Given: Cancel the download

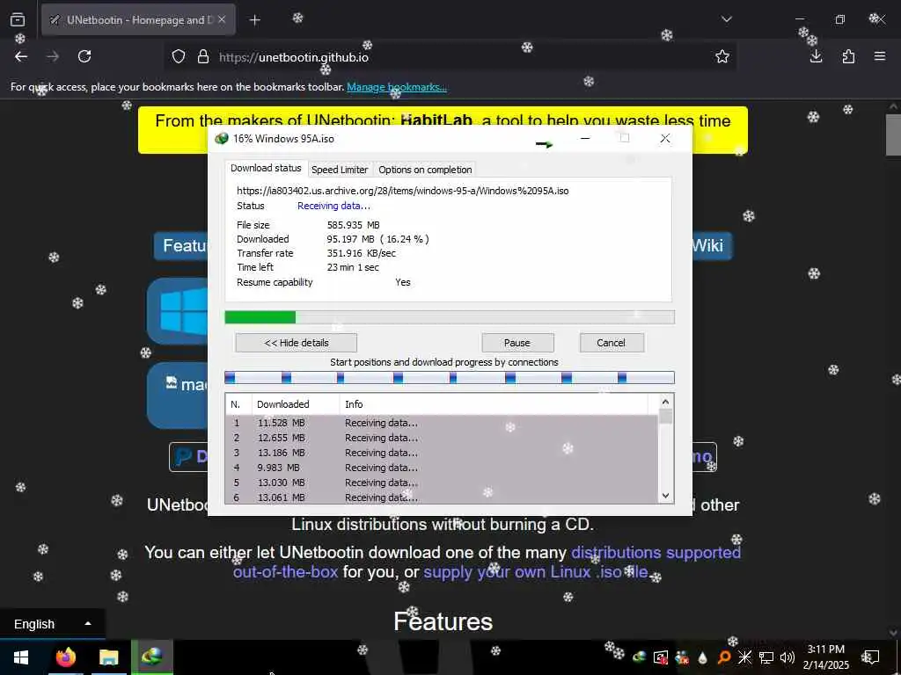Looking at the screenshot, I should tap(612, 343).
